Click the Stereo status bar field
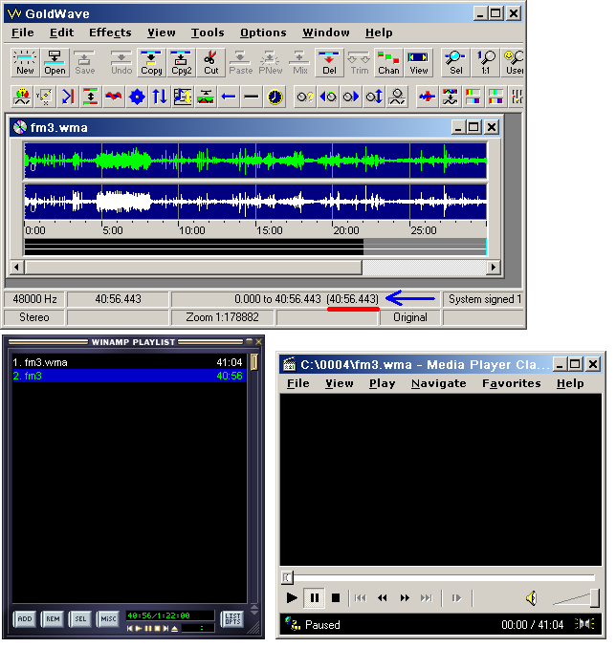 coord(34,317)
